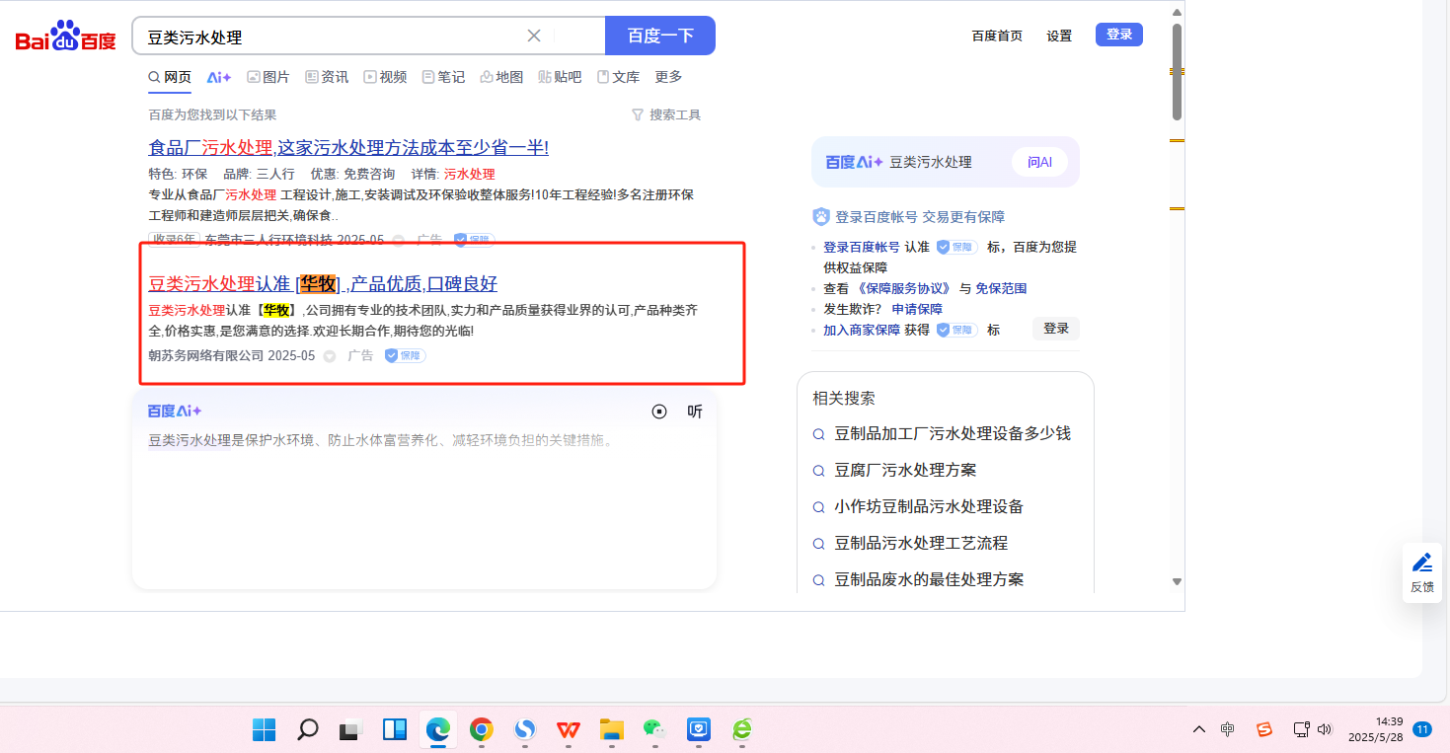Open the 豆腐厂污水处理方案 related search

coord(905,470)
